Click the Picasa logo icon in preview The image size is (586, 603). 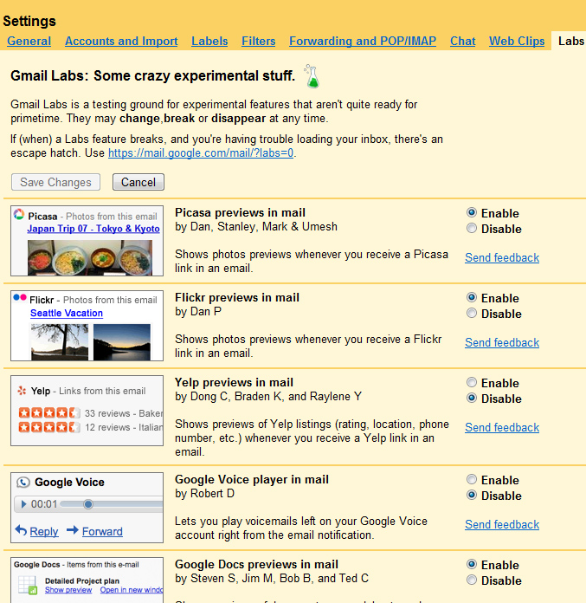pyautogui.click(x=19, y=215)
